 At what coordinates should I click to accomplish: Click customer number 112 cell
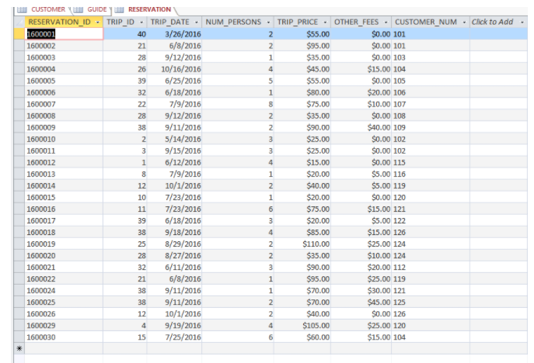[430, 267]
